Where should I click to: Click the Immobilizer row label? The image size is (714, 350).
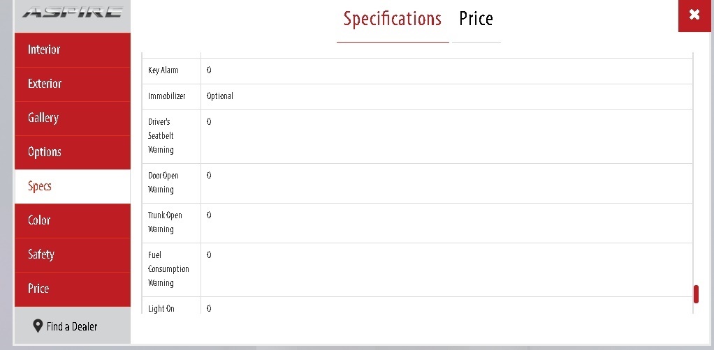pyautogui.click(x=167, y=96)
